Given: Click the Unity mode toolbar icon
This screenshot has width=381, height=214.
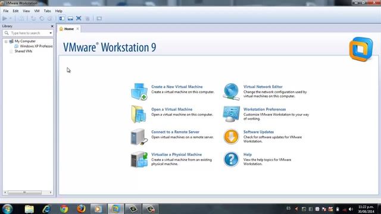Looking at the screenshot, I should click(x=88, y=18).
